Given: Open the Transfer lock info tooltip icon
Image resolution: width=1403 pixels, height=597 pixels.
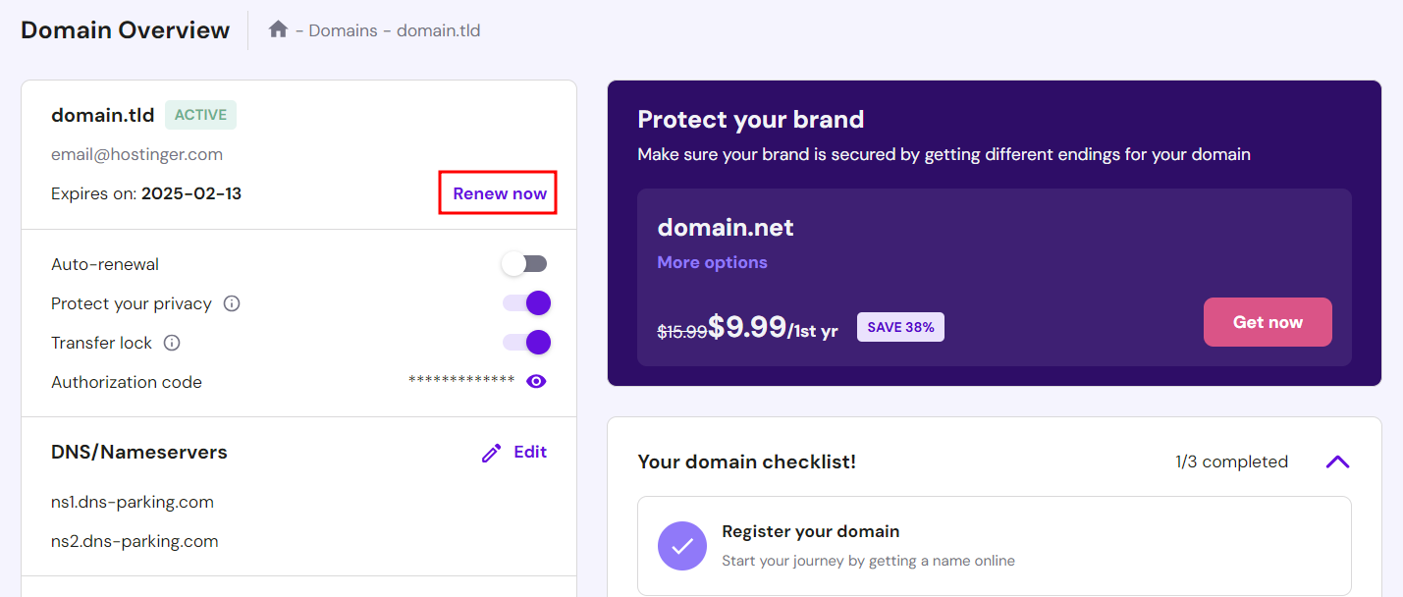Looking at the screenshot, I should click(172, 342).
